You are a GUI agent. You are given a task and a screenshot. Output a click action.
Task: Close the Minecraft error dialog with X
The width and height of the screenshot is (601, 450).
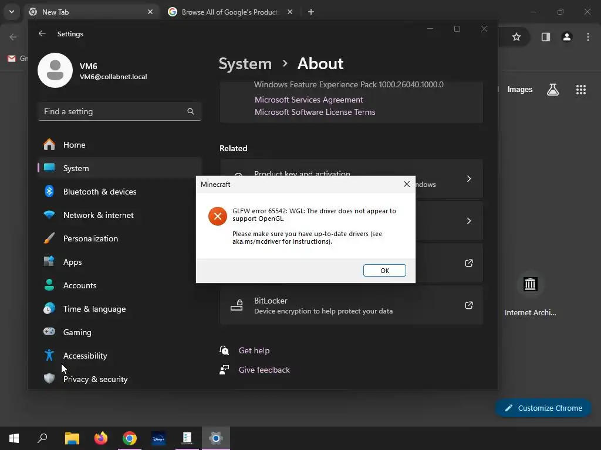407,185
